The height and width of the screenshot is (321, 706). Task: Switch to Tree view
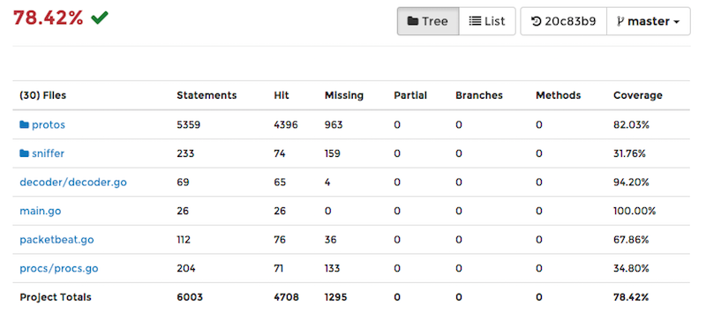coord(428,21)
